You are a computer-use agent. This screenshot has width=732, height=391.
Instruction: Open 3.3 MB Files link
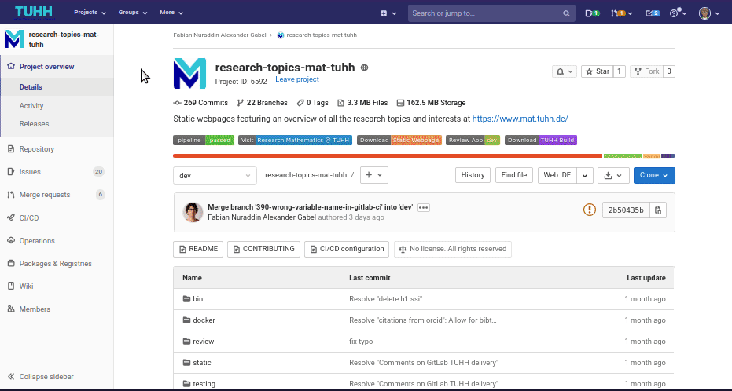(x=362, y=103)
